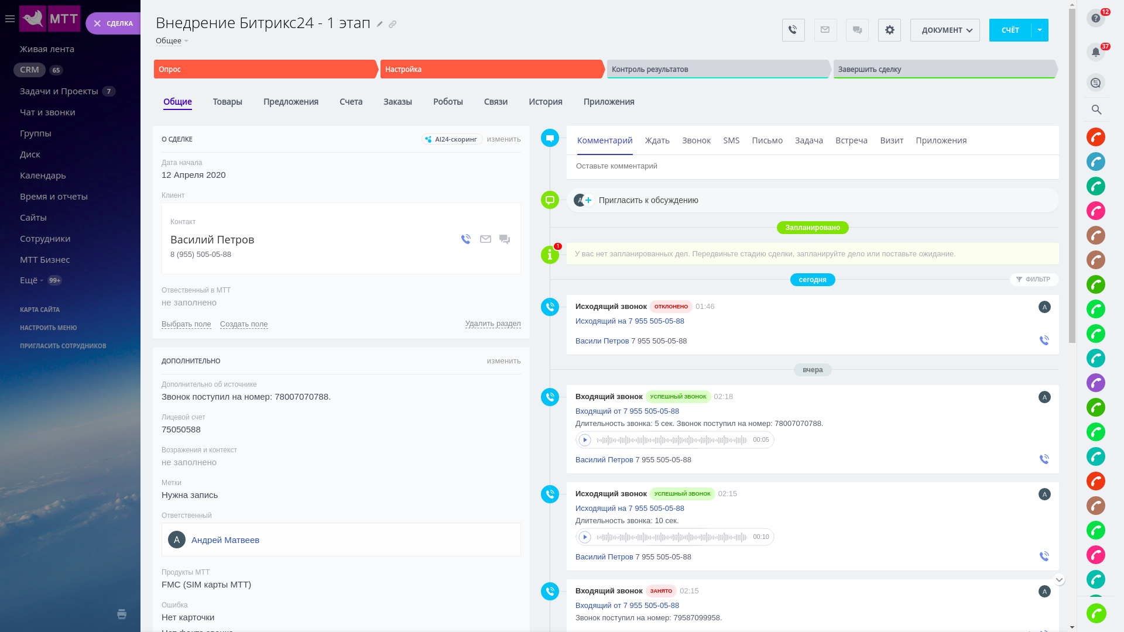The image size is (1124, 632).
Task: Open the Общее pipeline dropdown
Action: point(172,41)
